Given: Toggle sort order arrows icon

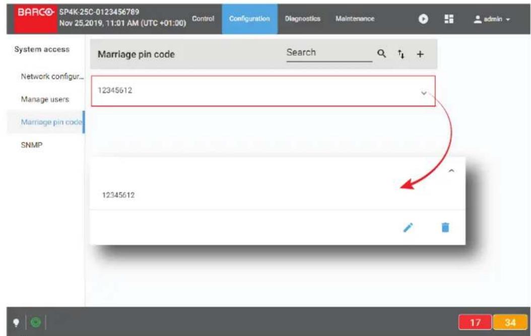Looking at the screenshot, I should (401, 54).
